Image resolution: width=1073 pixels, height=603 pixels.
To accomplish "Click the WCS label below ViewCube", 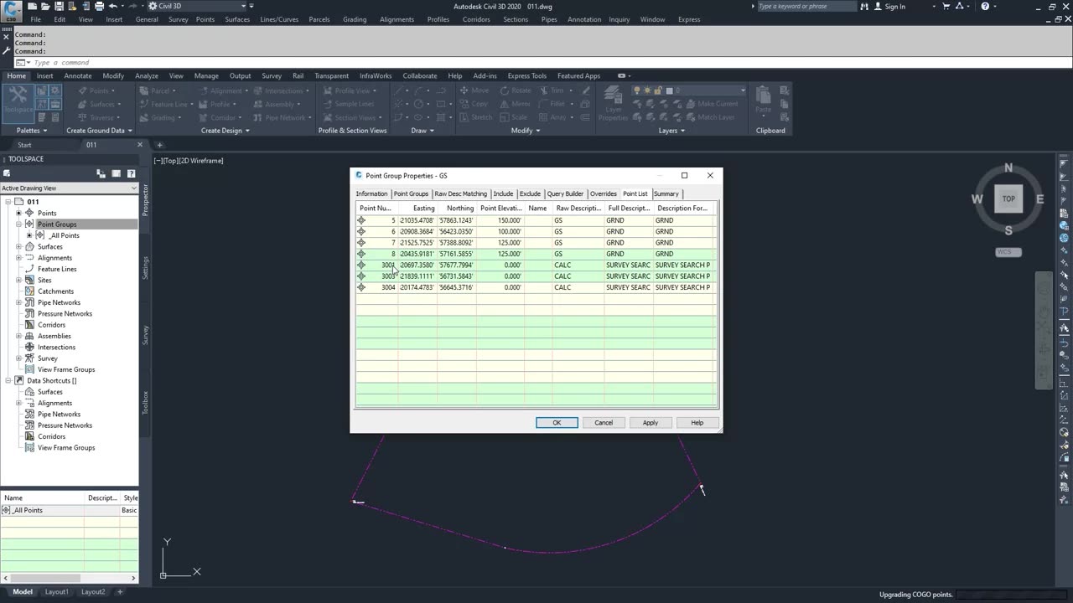I will [1008, 252].
